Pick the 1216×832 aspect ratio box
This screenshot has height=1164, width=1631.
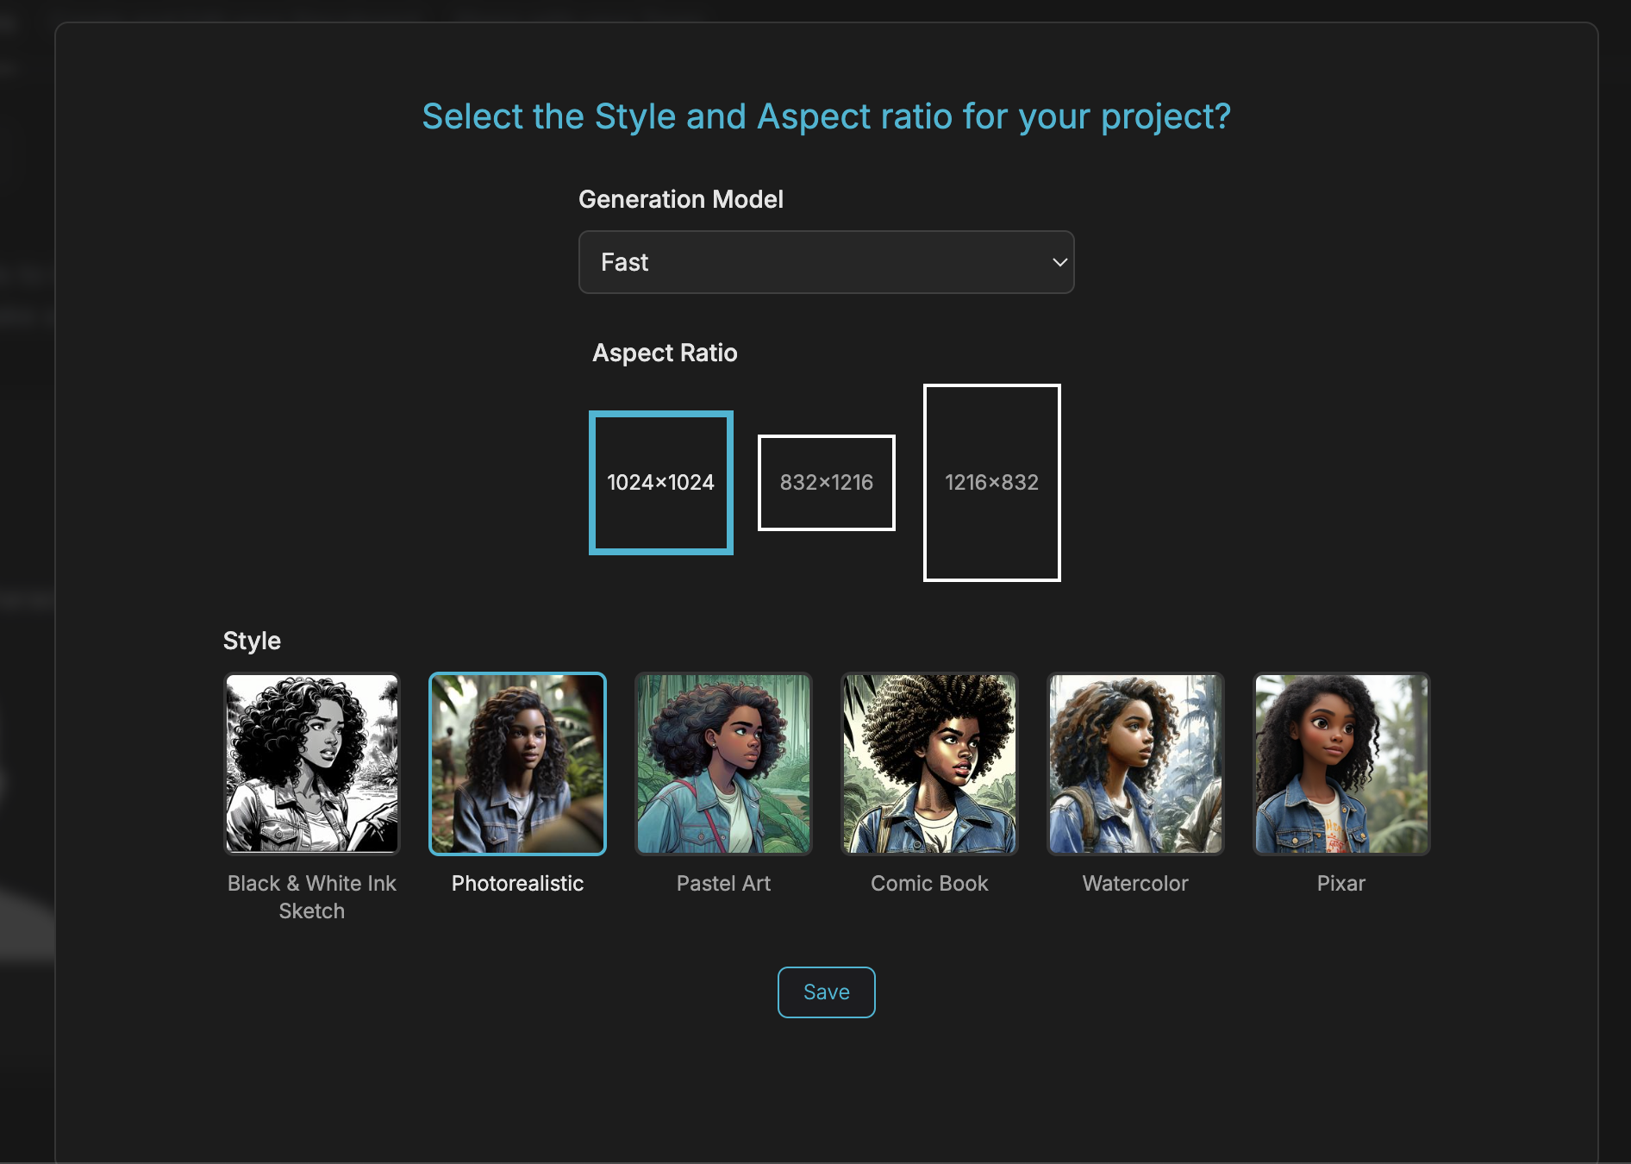991,483
